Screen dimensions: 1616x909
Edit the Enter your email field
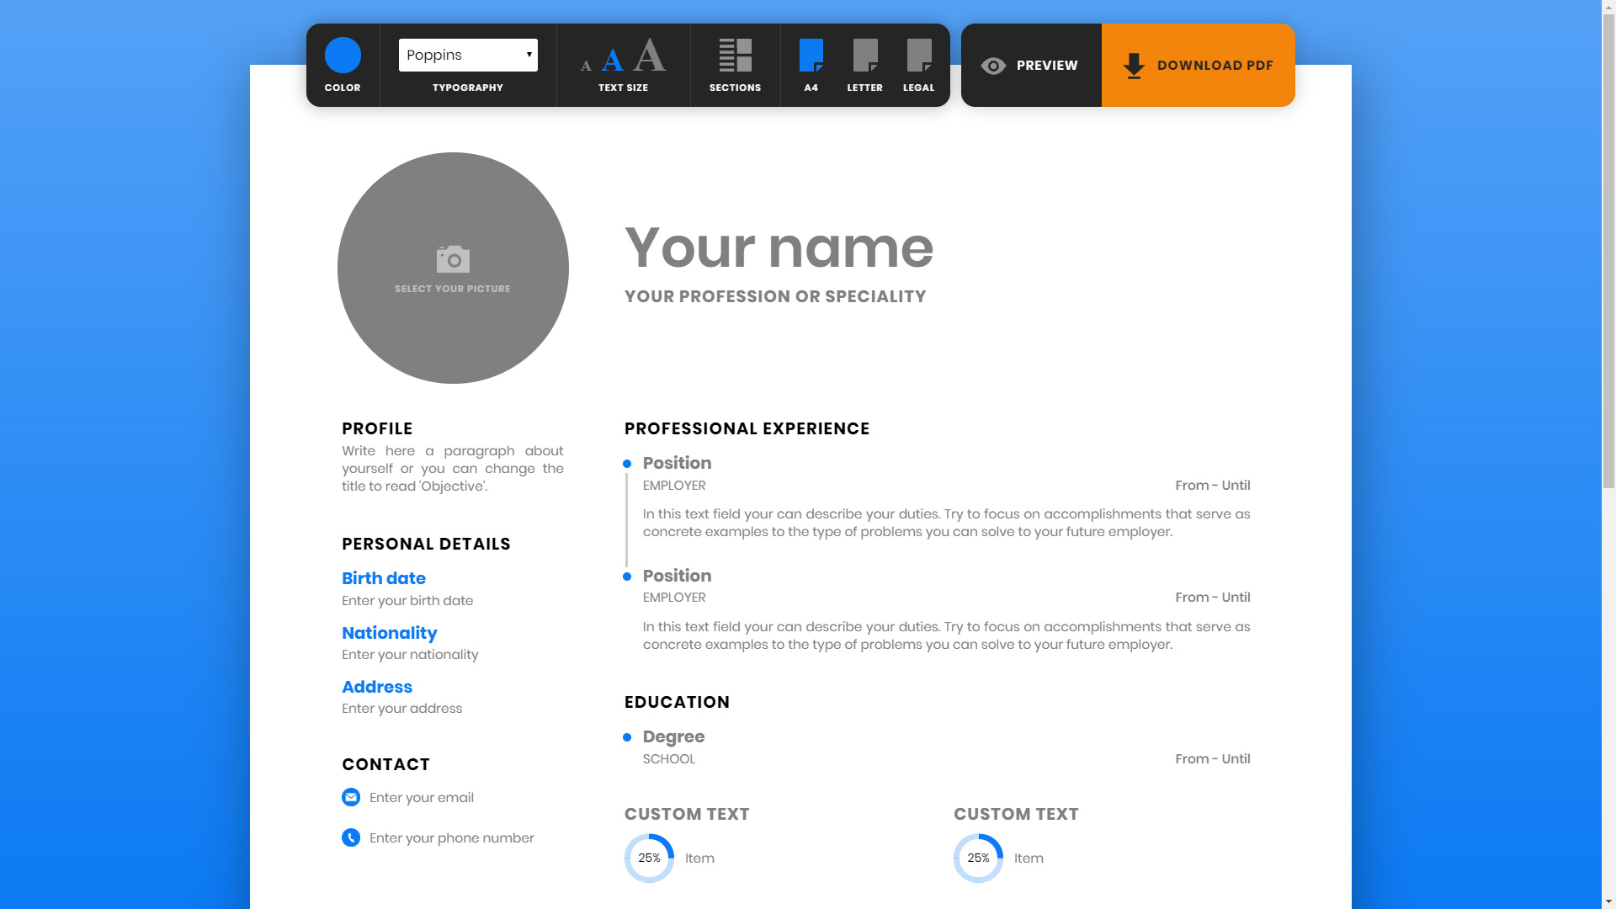[x=422, y=797]
